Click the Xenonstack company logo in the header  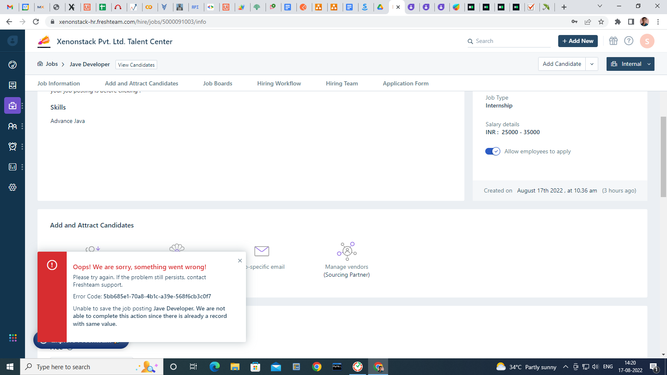(44, 41)
